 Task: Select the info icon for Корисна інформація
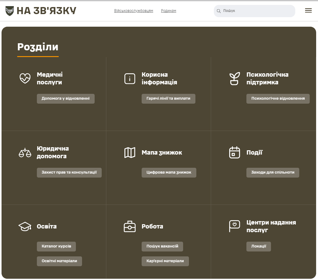tap(130, 78)
